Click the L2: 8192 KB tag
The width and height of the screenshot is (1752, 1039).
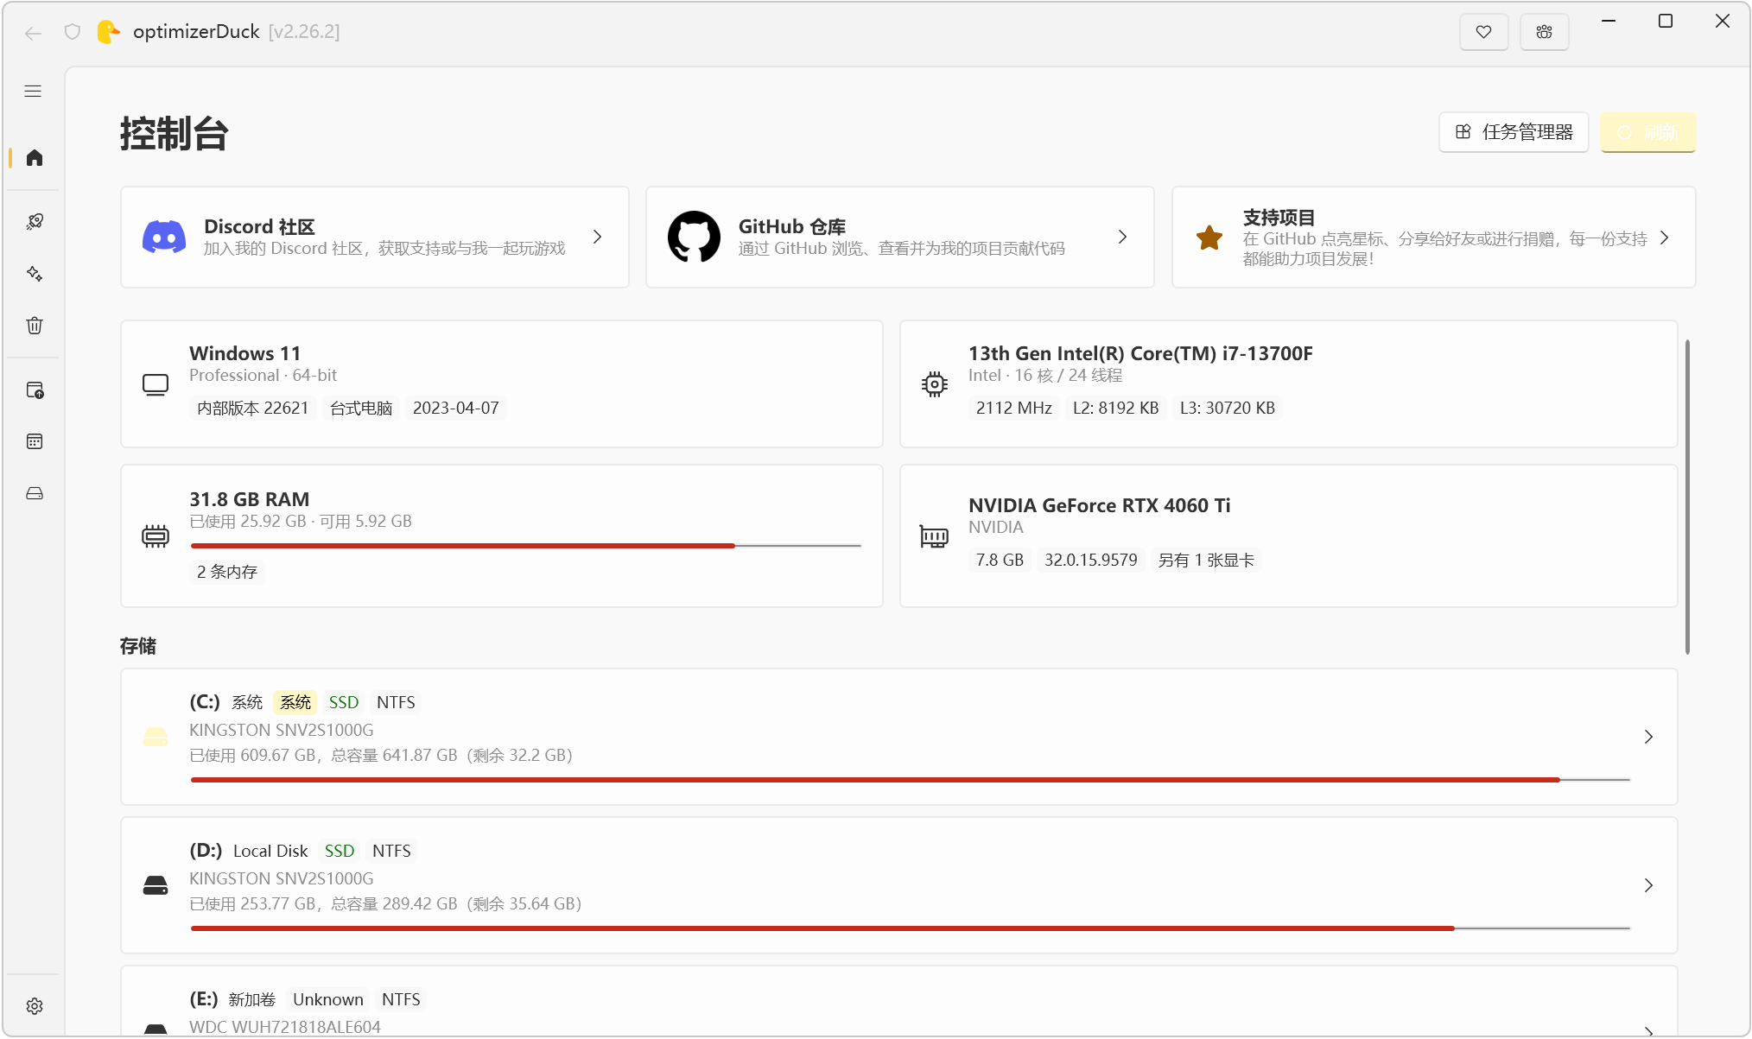click(1116, 408)
